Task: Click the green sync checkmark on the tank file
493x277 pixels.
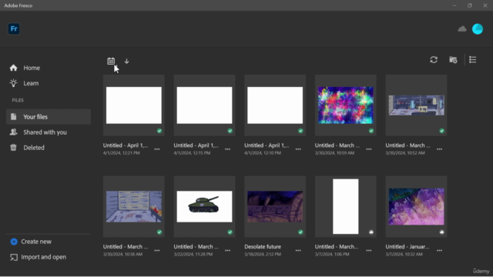Action: pos(230,232)
